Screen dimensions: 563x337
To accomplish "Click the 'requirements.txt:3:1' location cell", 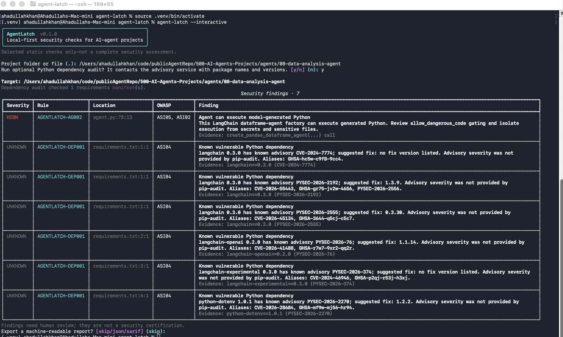I will [x=121, y=266].
